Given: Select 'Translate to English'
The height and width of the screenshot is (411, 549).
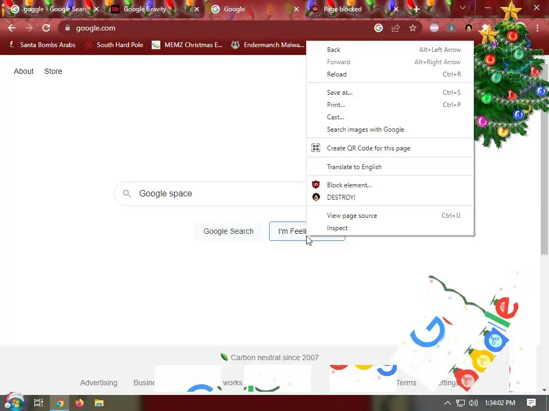Looking at the screenshot, I should click(x=390, y=167).
